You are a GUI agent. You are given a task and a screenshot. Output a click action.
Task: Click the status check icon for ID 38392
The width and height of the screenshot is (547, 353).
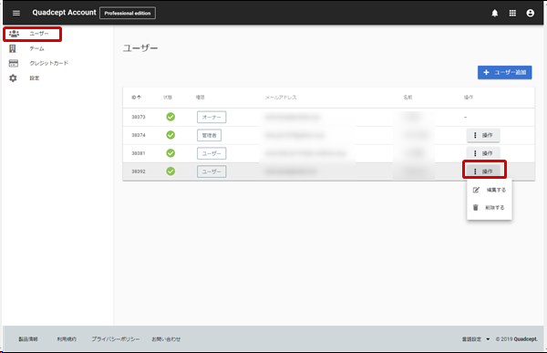point(170,171)
